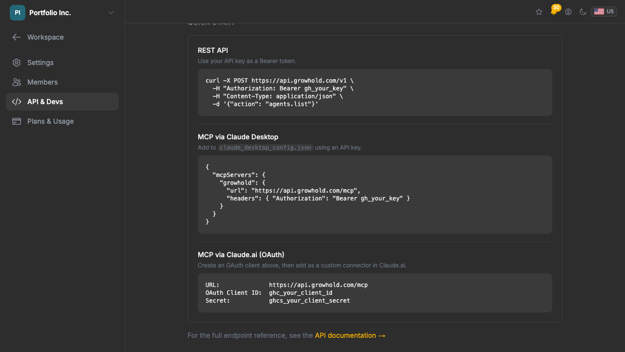This screenshot has height=352, width=625.
Task: Click the "Create an OAuth client above" description
Action: [x=302, y=265]
